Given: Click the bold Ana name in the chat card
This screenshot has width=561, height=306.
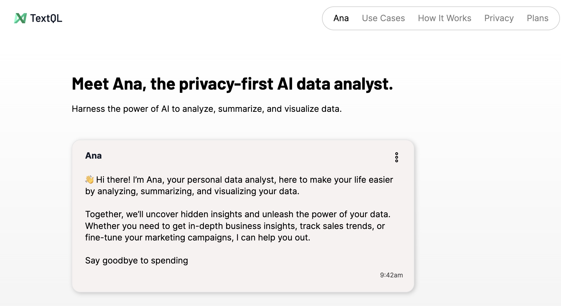Looking at the screenshot, I should pos(93,156).
